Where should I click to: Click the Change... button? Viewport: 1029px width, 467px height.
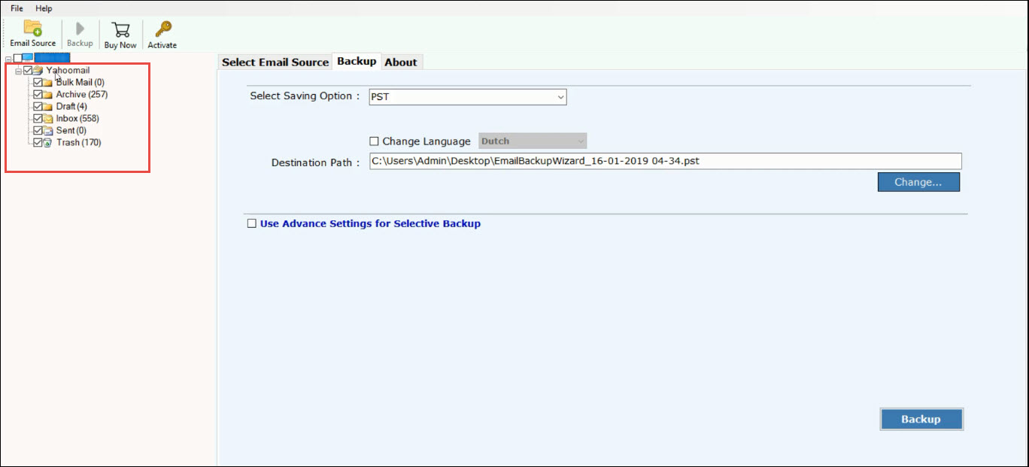point(918,182)
